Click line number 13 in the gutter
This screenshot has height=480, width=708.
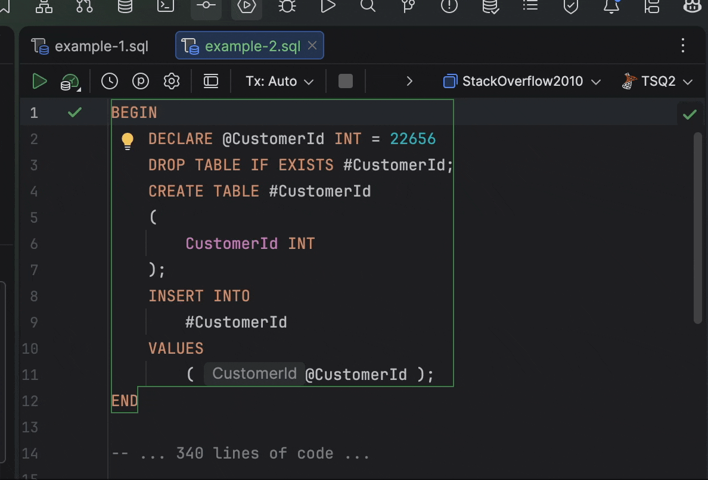[30, 427]
